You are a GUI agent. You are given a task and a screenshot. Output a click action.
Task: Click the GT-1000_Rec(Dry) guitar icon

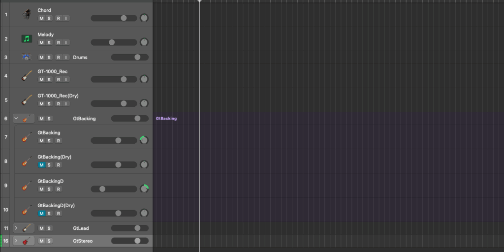(x=27, y=100)
